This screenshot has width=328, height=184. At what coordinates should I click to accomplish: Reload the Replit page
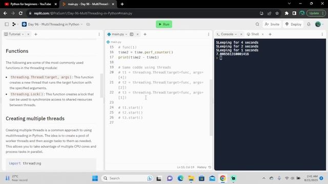point(20,13)
